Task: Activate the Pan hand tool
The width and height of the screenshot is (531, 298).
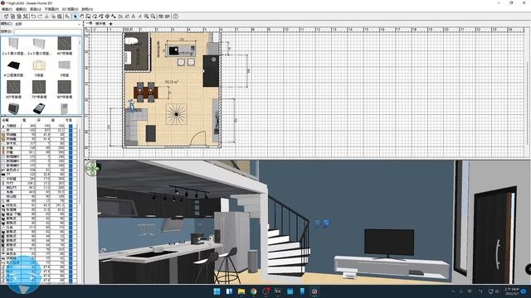Action: 81,17
